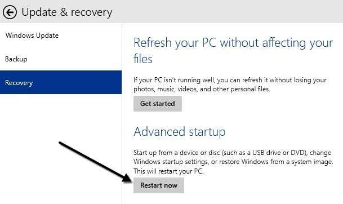The height and width of the screenshot is (204, 343).
Task: Select Backup in the sidebar
Action: [x=16, y=59]
